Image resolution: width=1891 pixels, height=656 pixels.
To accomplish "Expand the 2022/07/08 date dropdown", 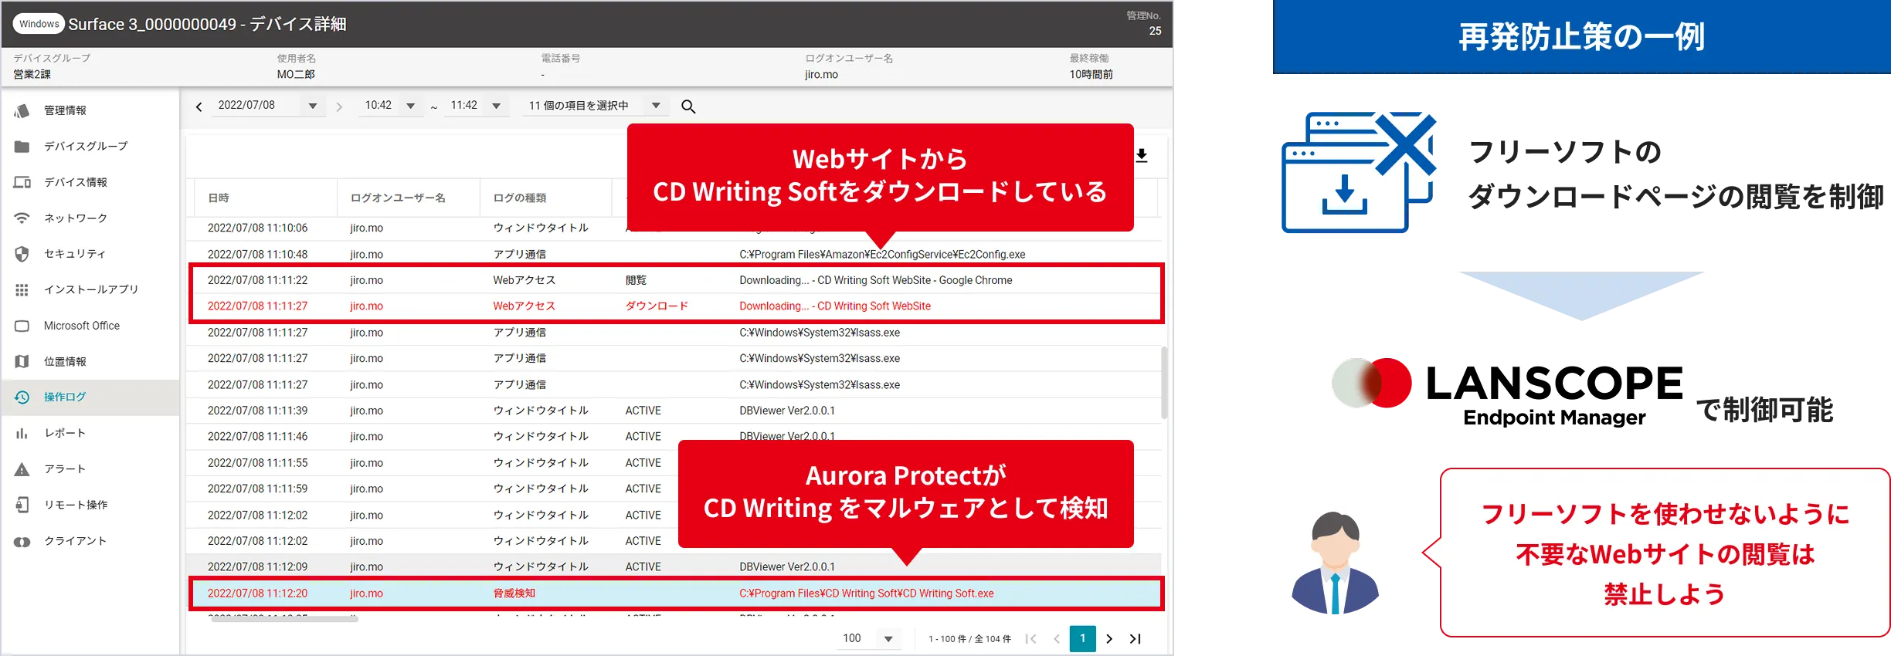I will point(312,106).
